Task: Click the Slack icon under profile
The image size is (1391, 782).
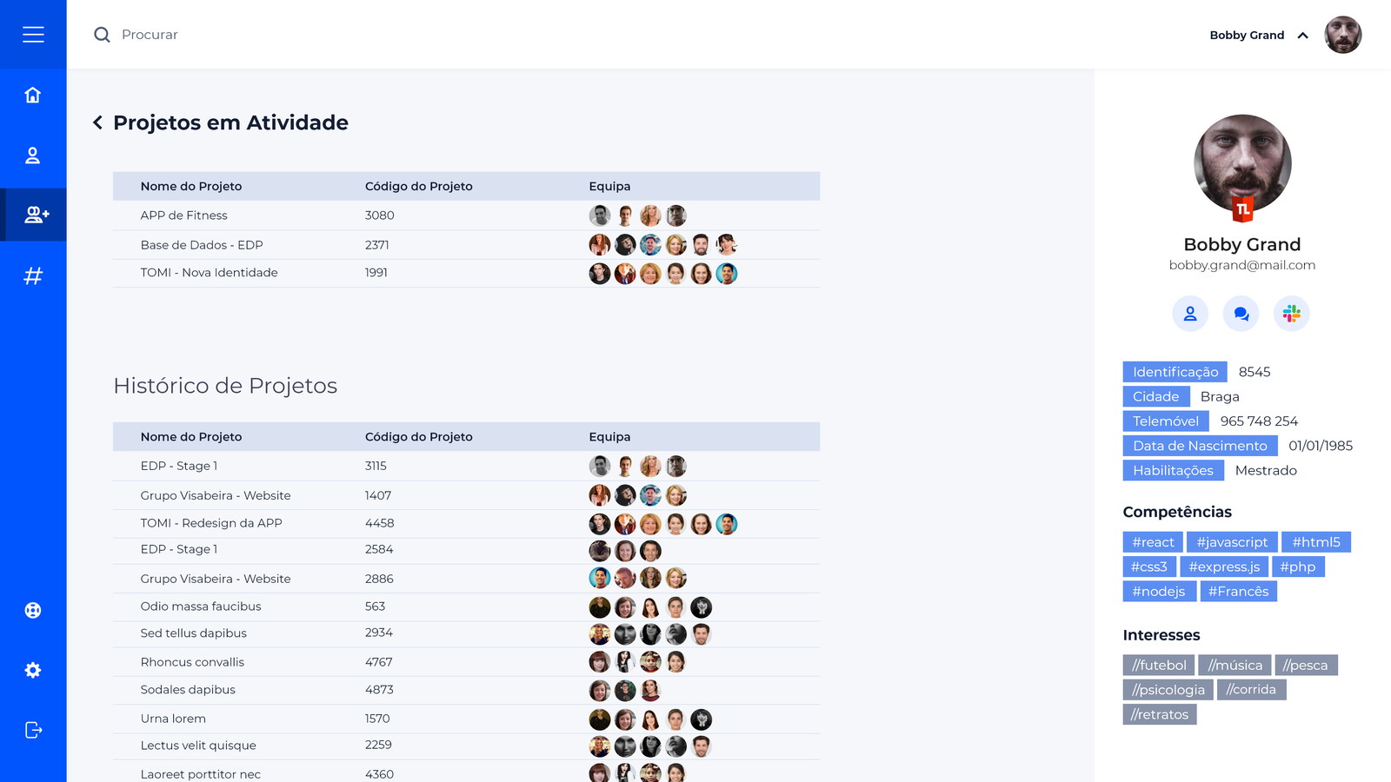Action: (x=1292, y=314)
